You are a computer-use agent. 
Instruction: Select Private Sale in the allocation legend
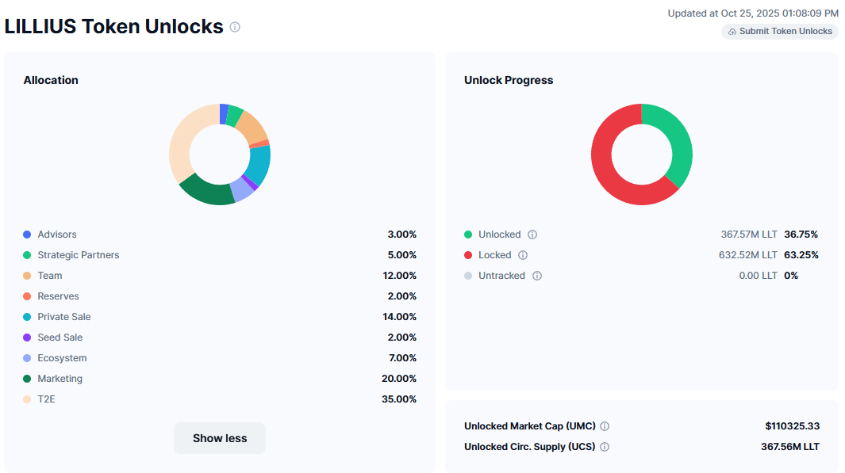(63, 317)
